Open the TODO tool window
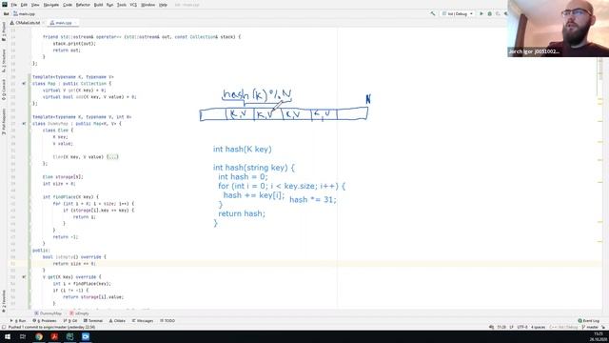Image resolution: width=609 pixels, height=343 pixels. [167, 321]
